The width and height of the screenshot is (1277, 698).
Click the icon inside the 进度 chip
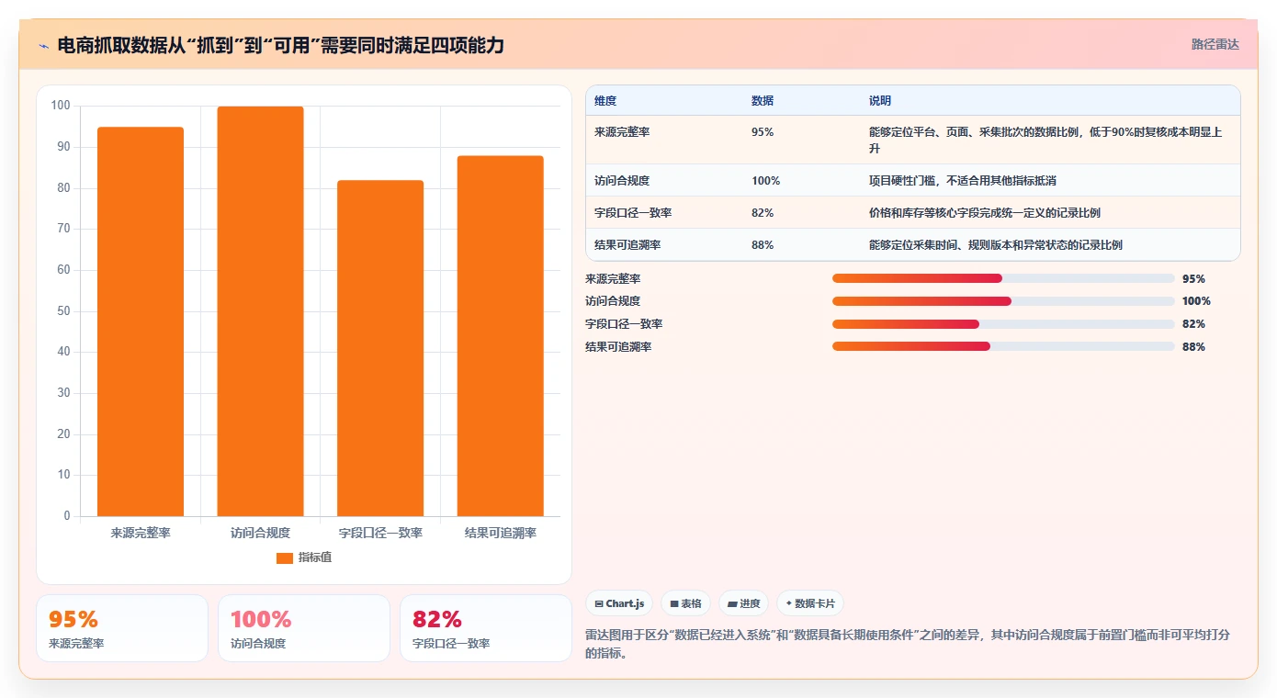pyautogui.click(x=732, y=604)
